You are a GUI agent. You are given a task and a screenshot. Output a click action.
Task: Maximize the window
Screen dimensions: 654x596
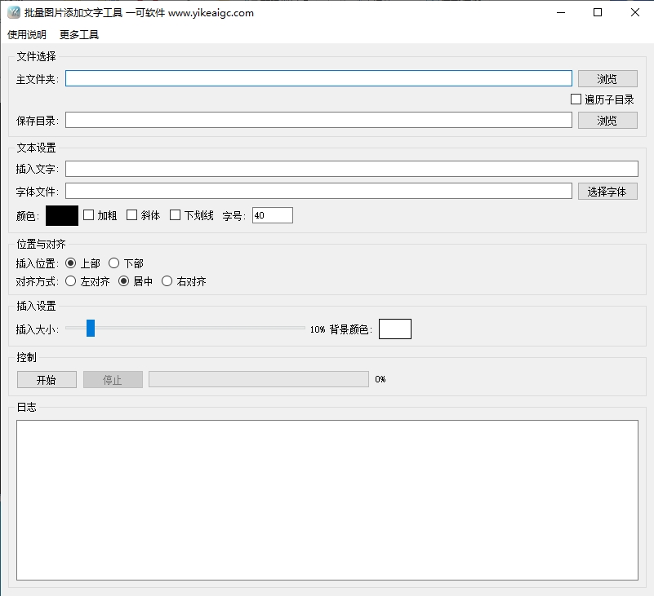(598, 12)
